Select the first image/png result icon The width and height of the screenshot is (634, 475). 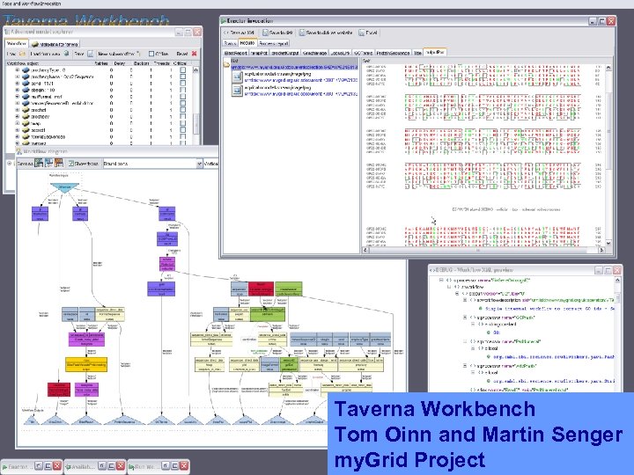(238, 77)
